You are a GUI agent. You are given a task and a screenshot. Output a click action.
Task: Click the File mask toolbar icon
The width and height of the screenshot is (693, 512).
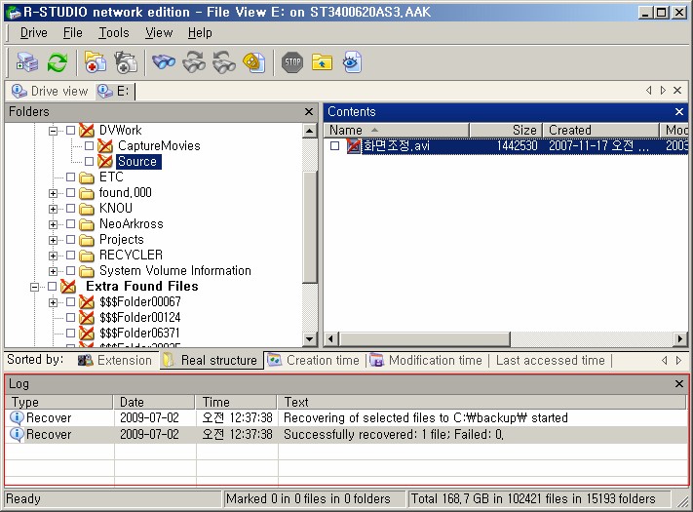(x=254, y=62)
